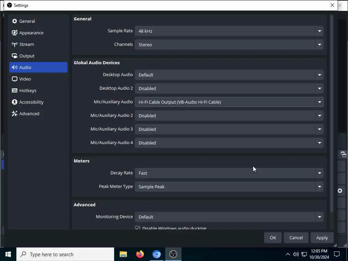Click the settings panel vertical scrollbar
348x261 pixels.
pyautogui.click(x=331, y=113)
